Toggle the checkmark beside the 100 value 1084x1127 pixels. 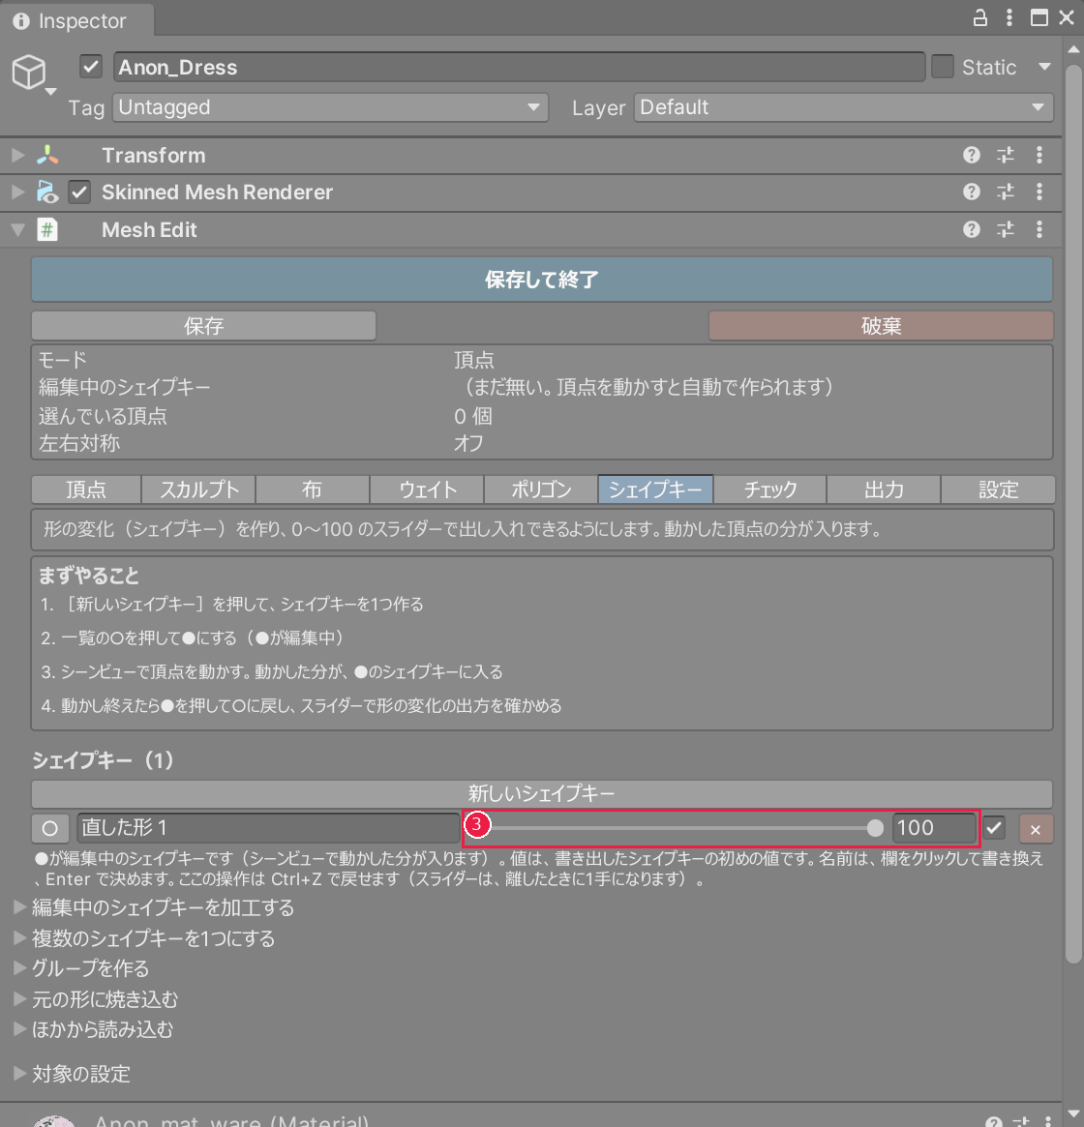click(x=994, y=828)
